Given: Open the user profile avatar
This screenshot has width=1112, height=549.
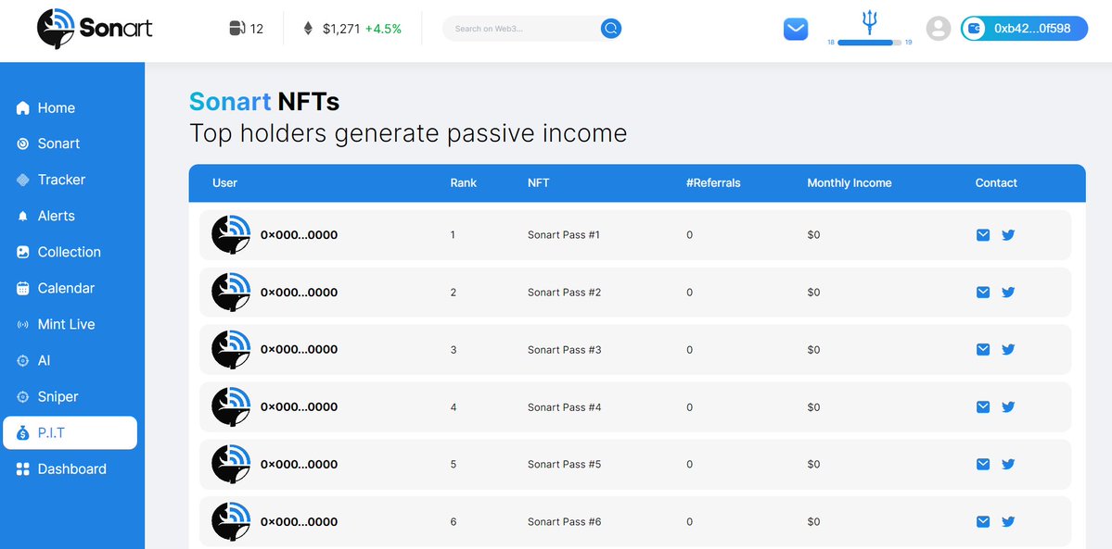Looking at the screenshot, I should (939, 29).
